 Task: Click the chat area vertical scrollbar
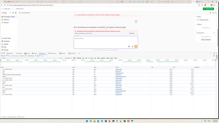[217, 38]
